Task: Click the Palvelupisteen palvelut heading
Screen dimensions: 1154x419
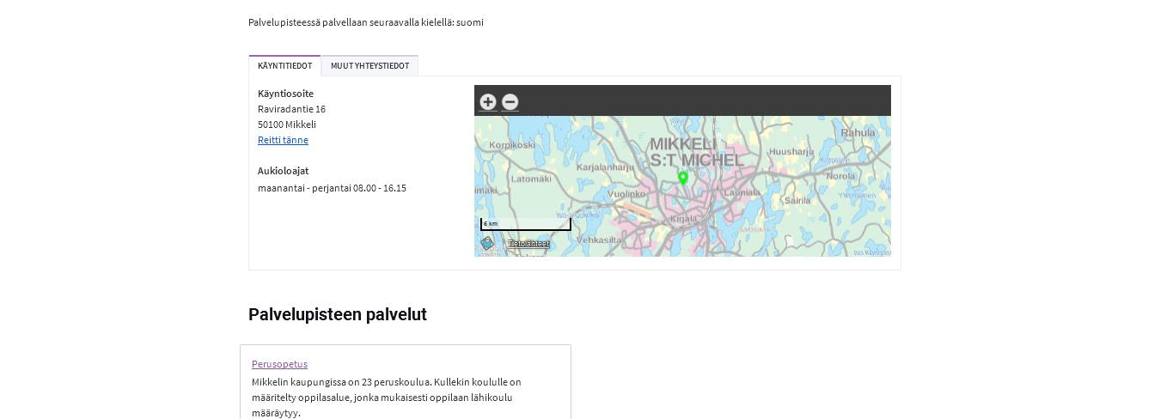Action: [338, 314]
